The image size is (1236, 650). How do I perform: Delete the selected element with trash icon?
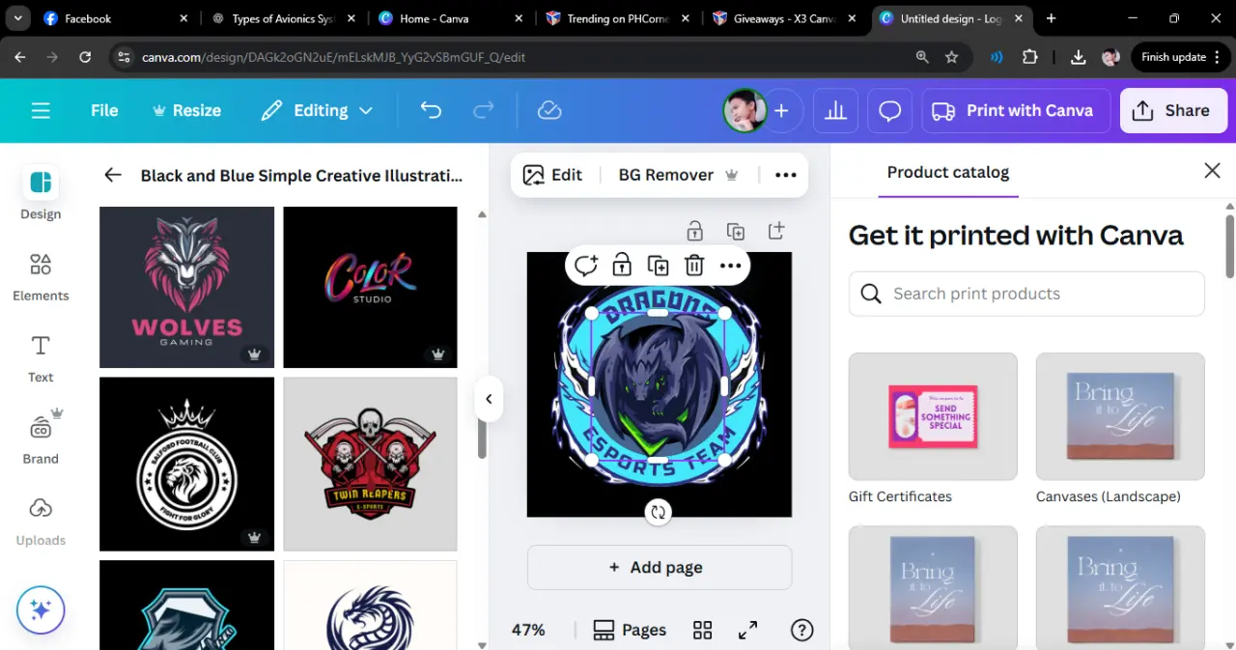pos(693,266)
